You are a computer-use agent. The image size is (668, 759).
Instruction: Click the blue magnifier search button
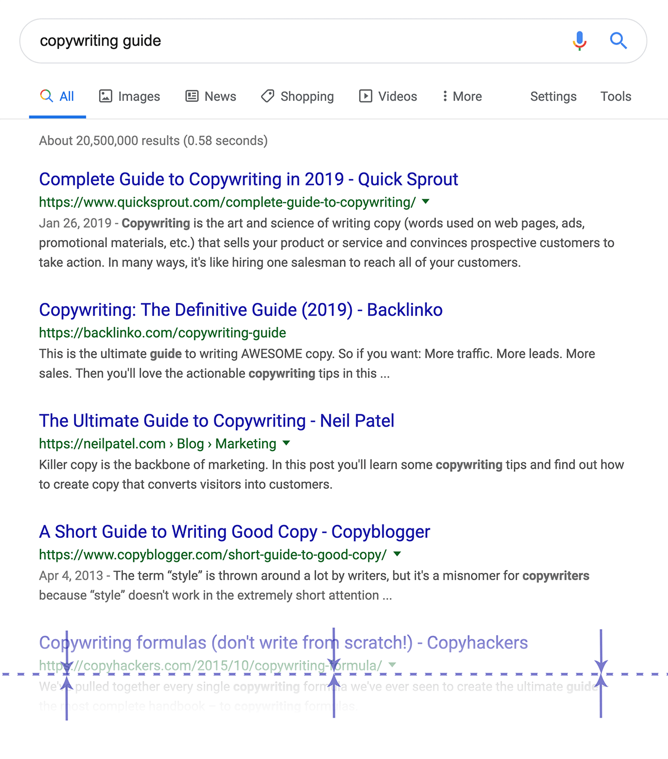(x=618, y=41)
